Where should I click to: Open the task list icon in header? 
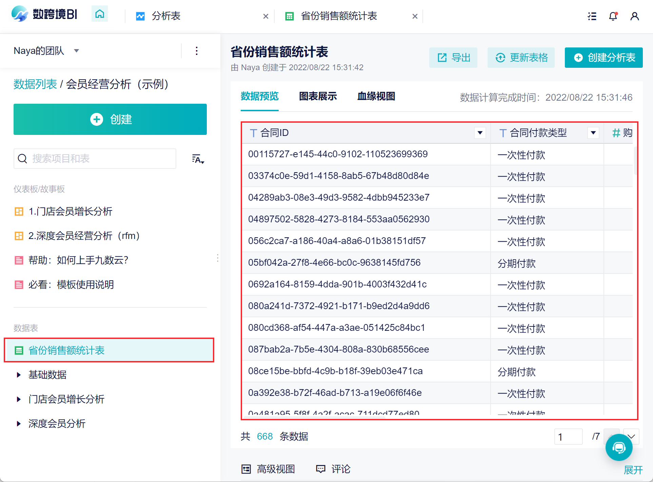(x=592, y=16)
